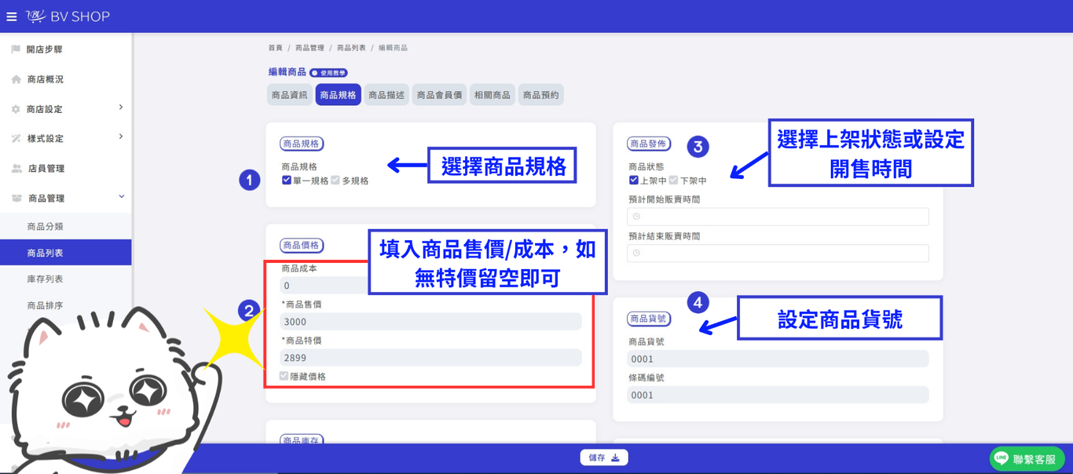Check the 單一規格 checkbox
This screenshot has width=1073, height=474.
(287, 180)
